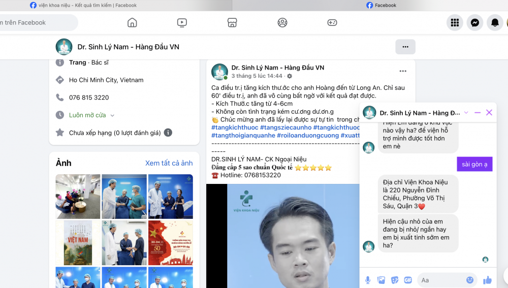508x288 pixels.
Task: Click the star rating icon
Action: [x=59, y=133]
